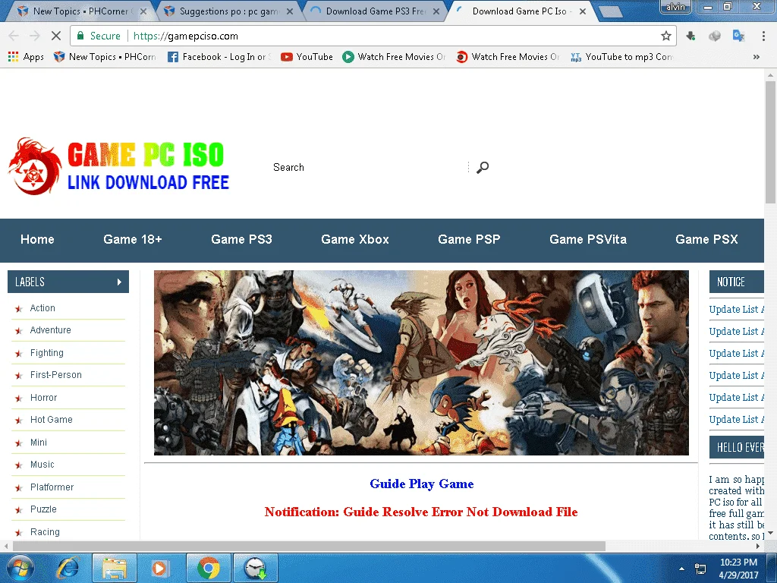Image resolution: width=777 pixels, height=583 pixels.
Task: Click into the site Search field
Action: pyautogui.click(x=370, y=168)
